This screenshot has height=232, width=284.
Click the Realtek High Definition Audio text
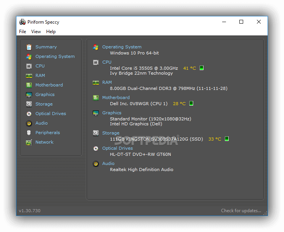[x=142, y=170]
